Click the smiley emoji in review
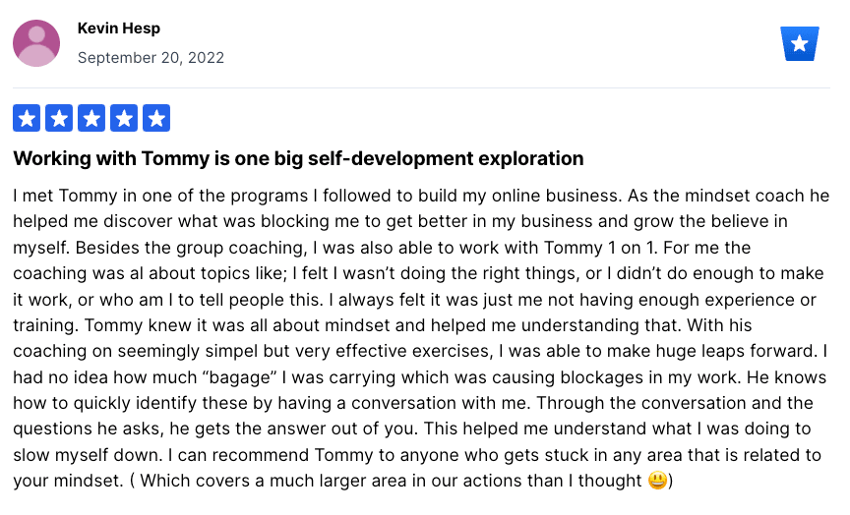 pyautogui.click(x=657, y=481)
